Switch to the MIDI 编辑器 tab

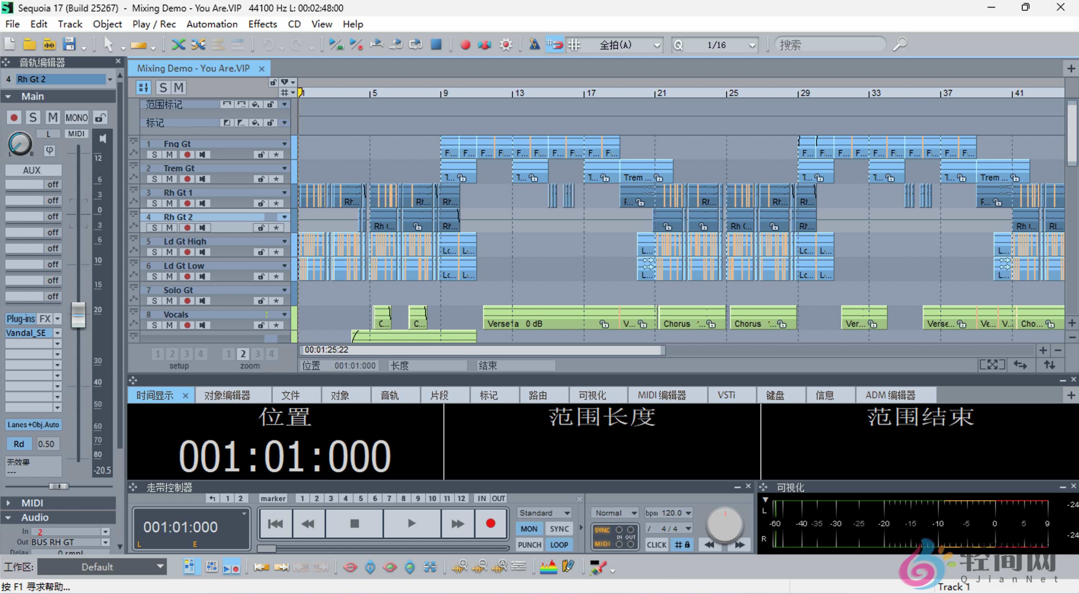tap(661, 395)
